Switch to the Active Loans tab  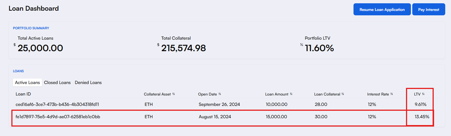(x=27, y=82)
